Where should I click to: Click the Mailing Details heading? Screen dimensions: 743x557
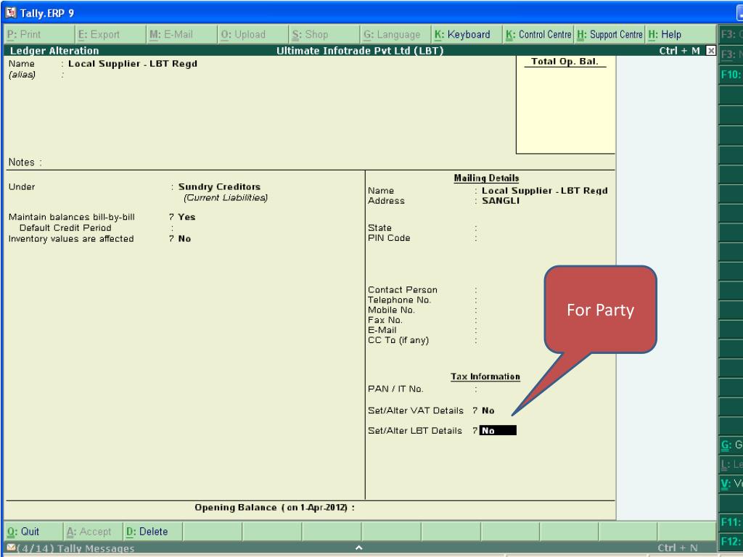pos(486,178)
